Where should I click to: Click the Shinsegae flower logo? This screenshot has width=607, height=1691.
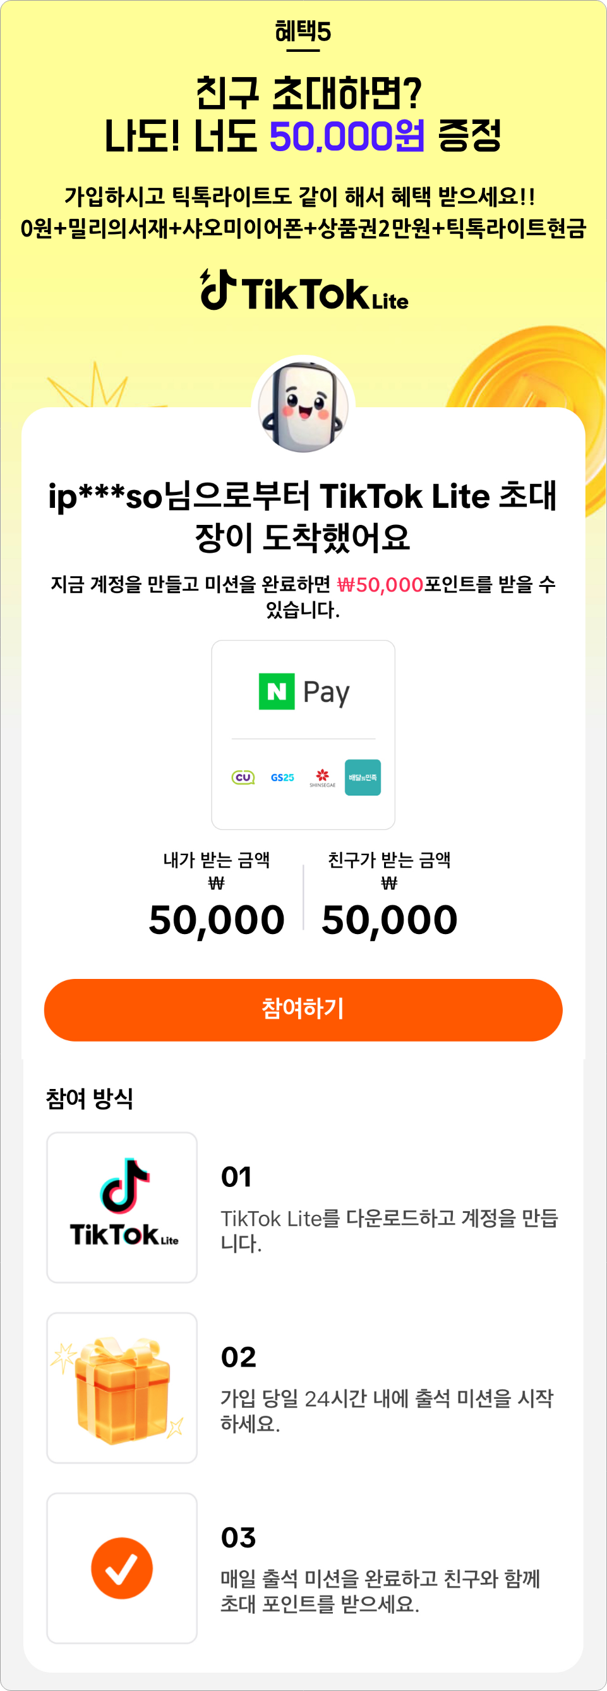click(322, 778)
